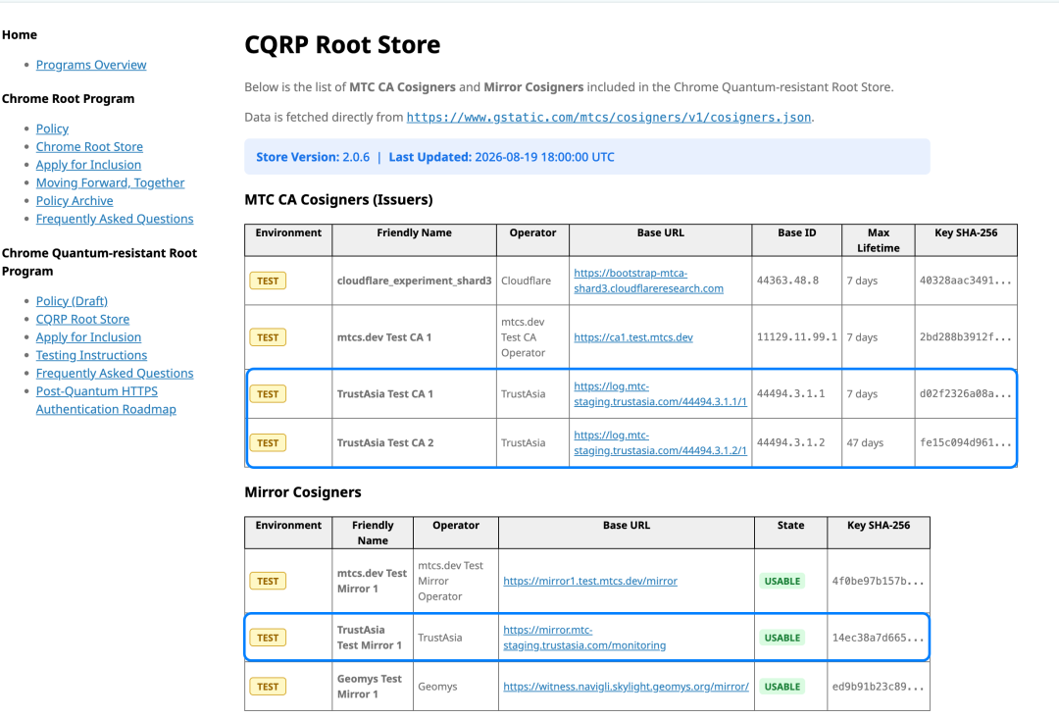Click key hash d02f2326a08a...
The height and width of the screenshot is (718, 1059).
pos(965,393)
